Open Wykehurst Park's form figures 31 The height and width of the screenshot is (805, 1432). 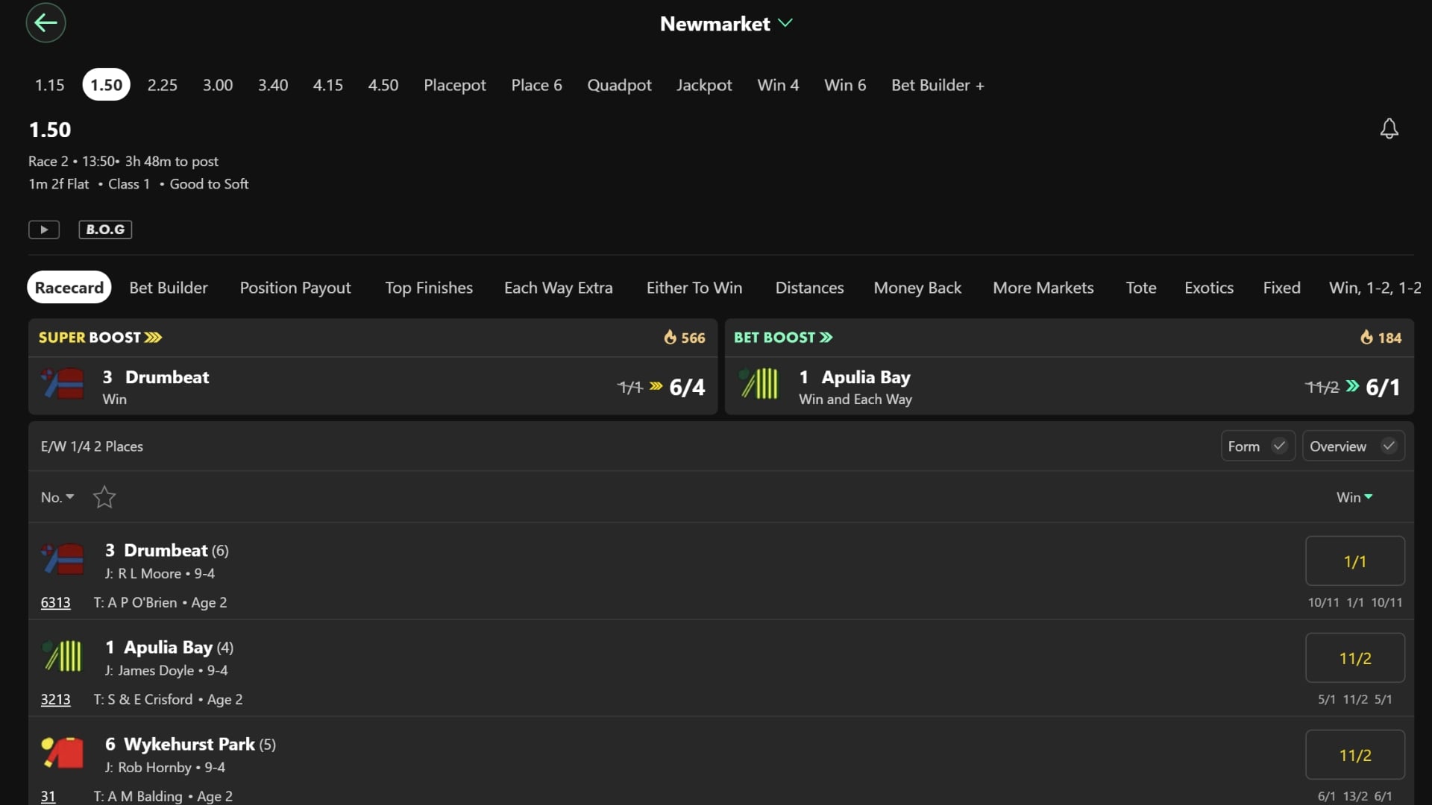(x=48, y=796)
